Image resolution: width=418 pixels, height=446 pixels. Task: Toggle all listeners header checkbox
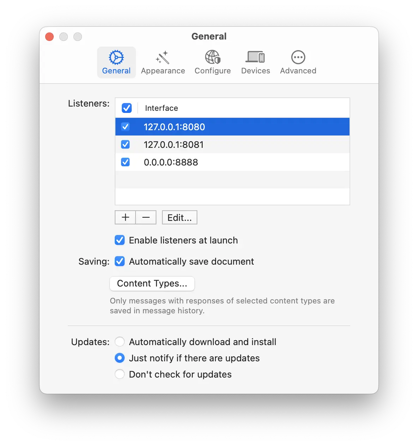pos(127,108)
